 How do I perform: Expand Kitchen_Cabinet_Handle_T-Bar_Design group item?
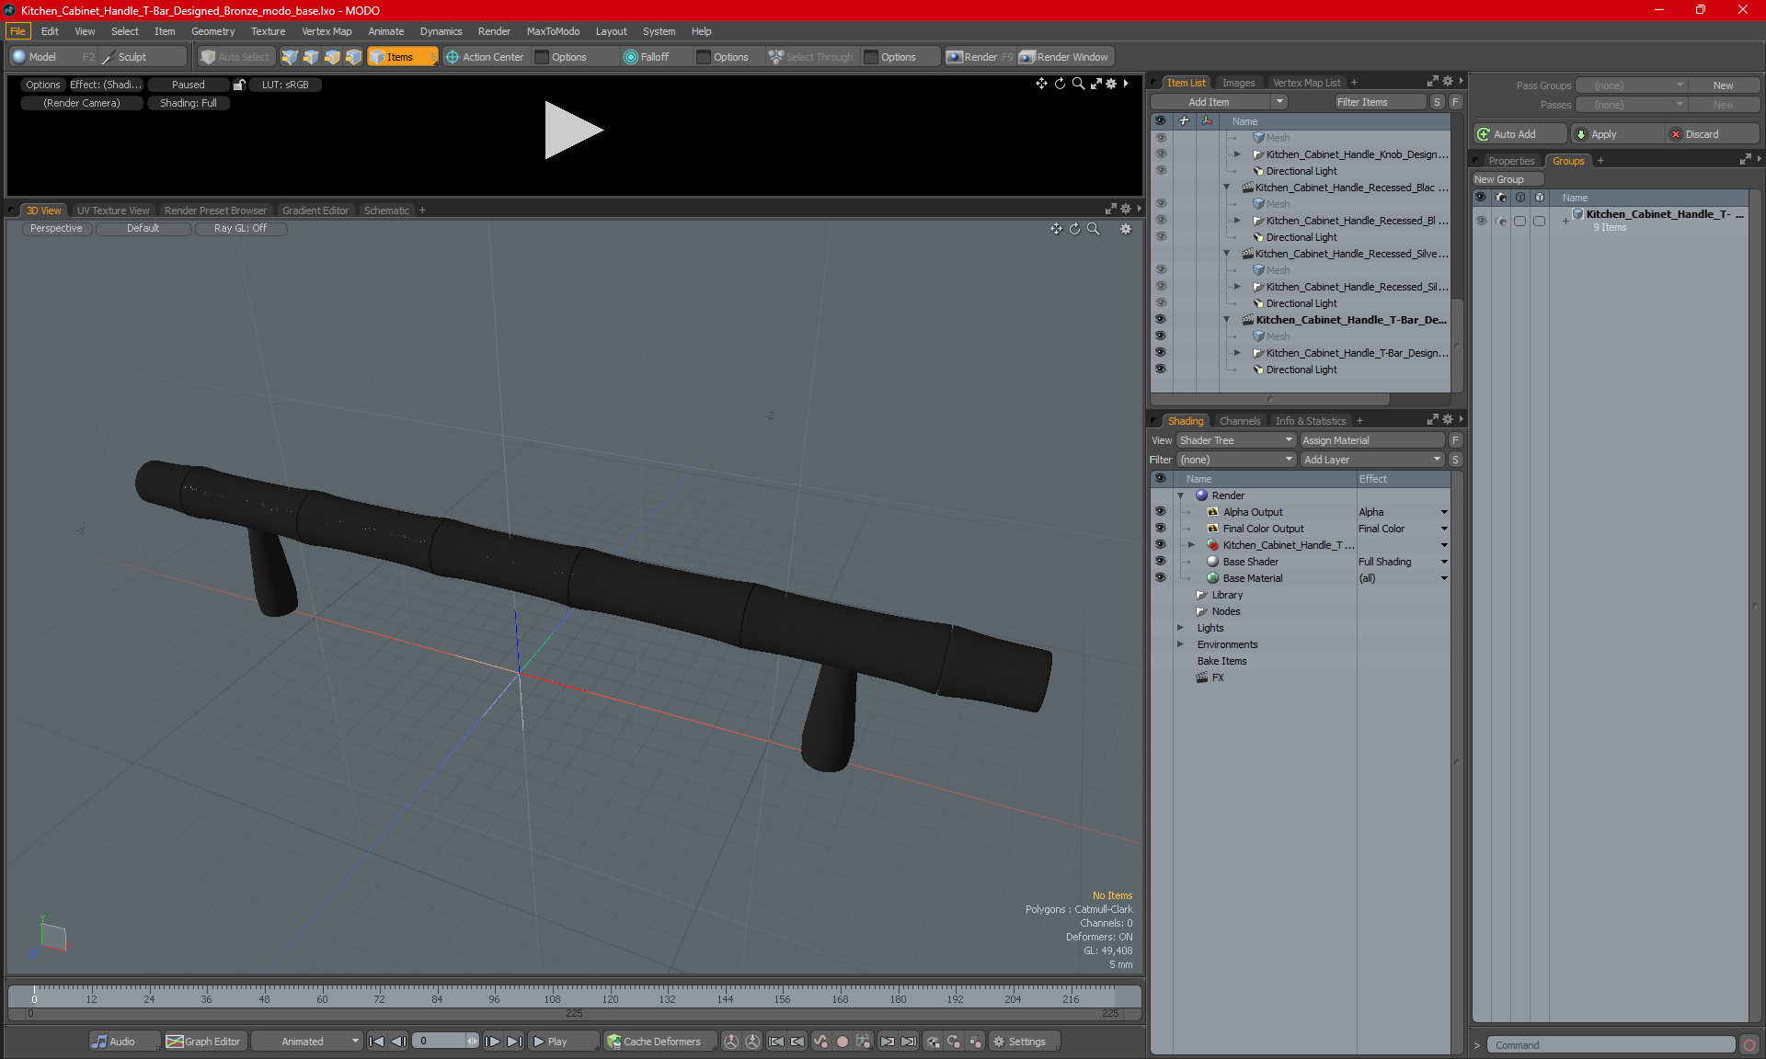1238,353
